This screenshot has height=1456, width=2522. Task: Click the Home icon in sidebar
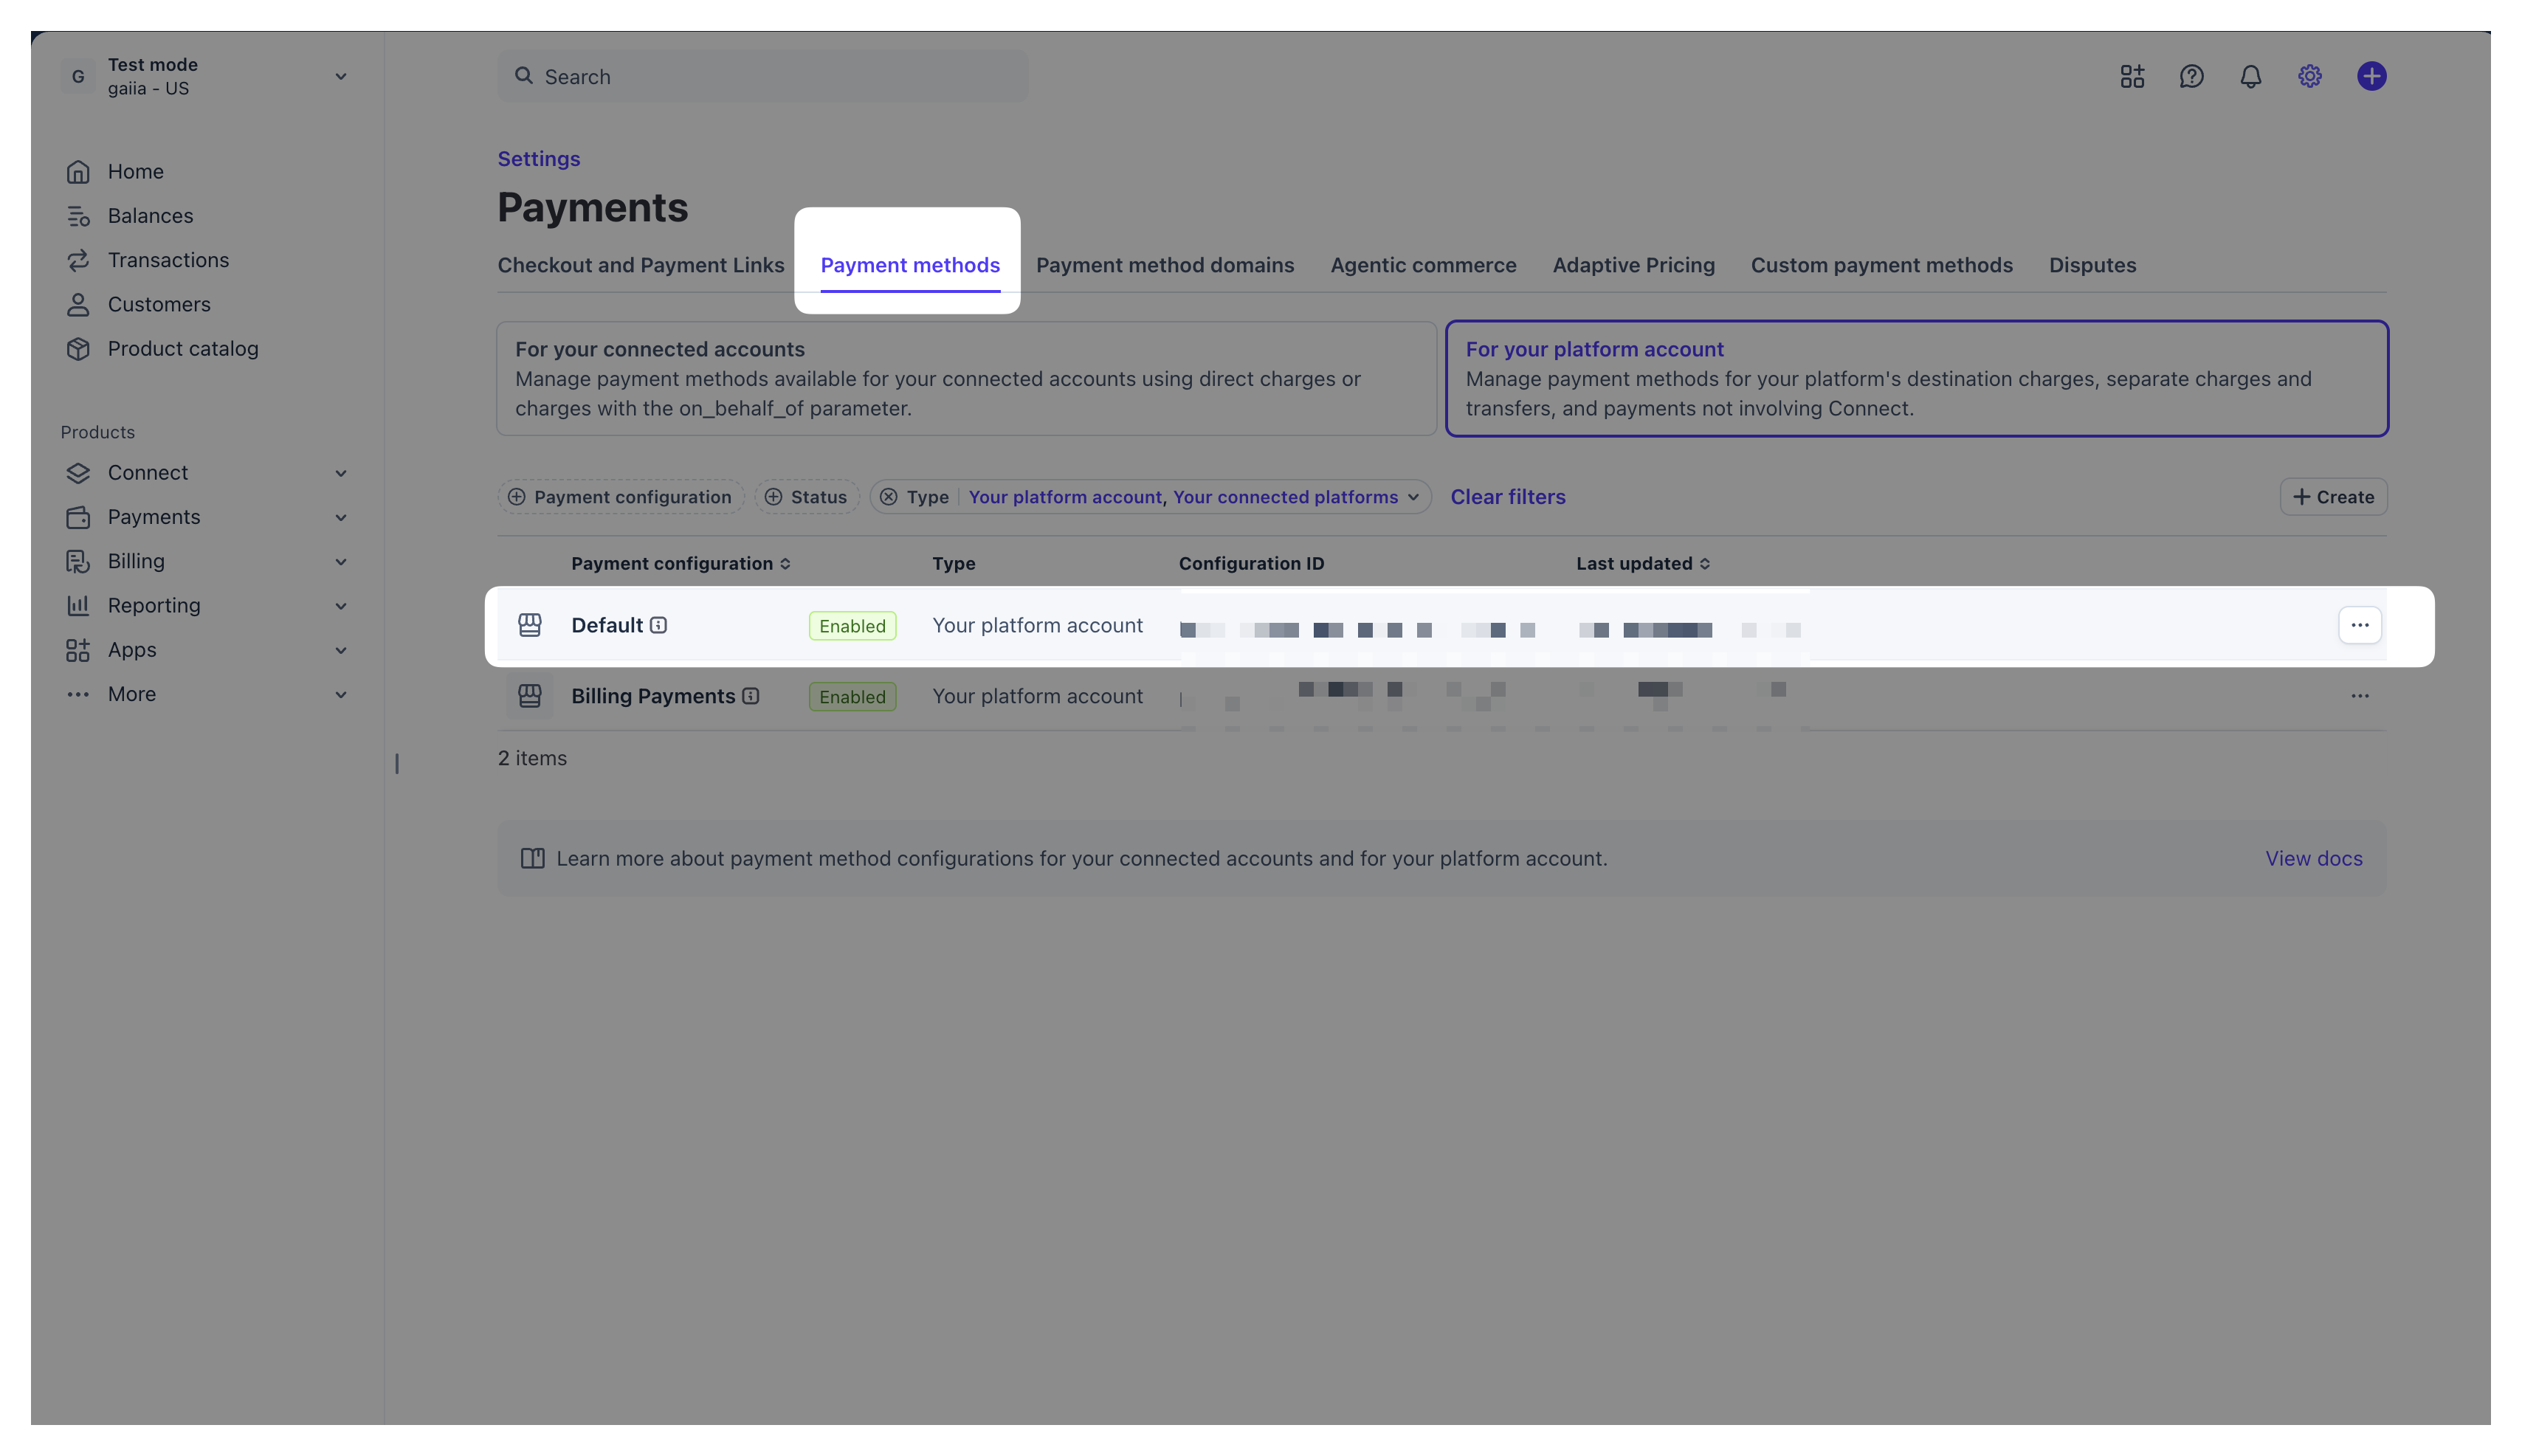(x=78, y=172)
